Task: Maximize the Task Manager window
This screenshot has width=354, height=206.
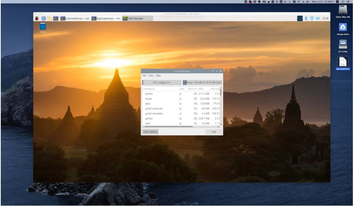Action: pyautogui.click(x=217, y=71)
